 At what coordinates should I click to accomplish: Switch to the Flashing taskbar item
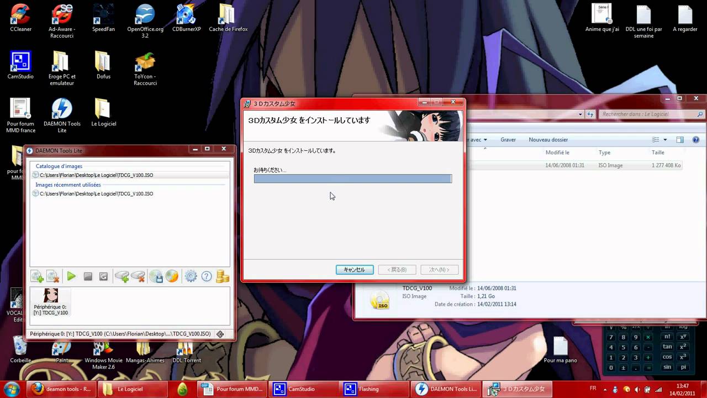coord(376,389)
